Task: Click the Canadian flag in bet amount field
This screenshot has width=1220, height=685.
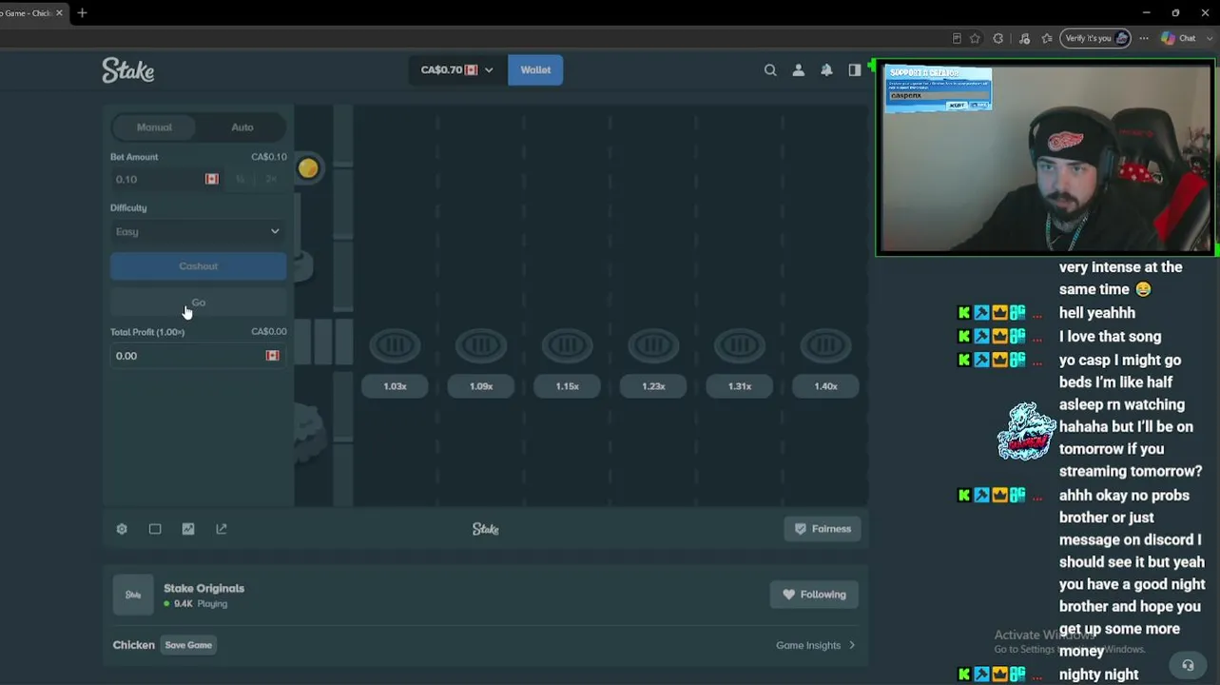Action: click(x=211, y=179)
